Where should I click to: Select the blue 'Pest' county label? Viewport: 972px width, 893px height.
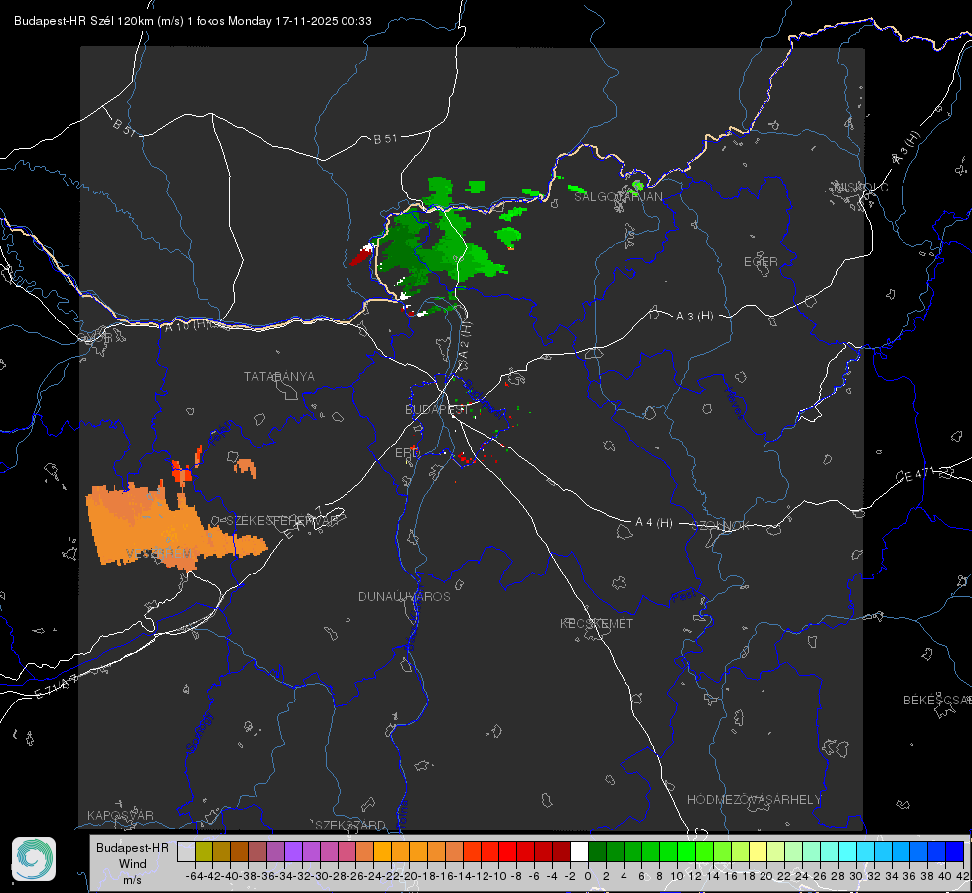pyautogui.click(x=683, y=597)
